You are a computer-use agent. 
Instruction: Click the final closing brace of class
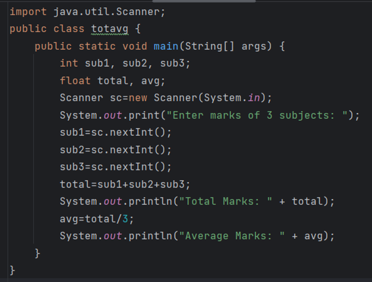click(x=12, y=270)
